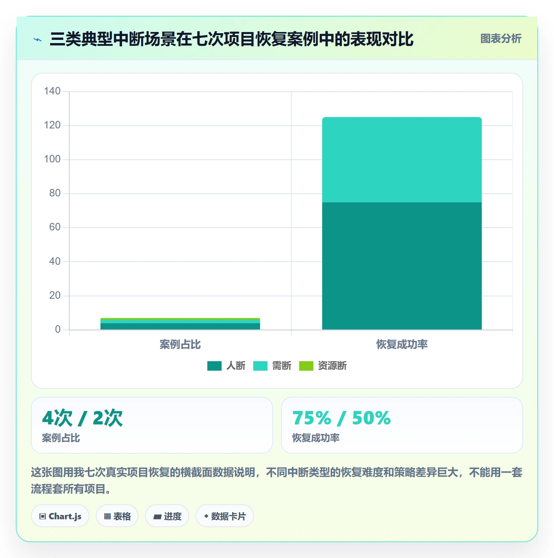Screen dimensions: 554x558
Task: Click the 需断 legend label
Action: (282, 366)
